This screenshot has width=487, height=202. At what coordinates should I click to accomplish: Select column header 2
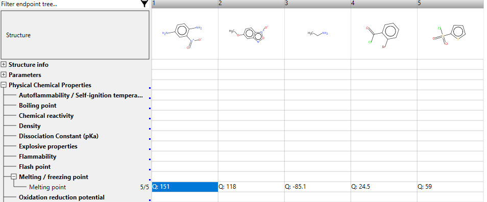pyautogui.click(x=251, y=4)
